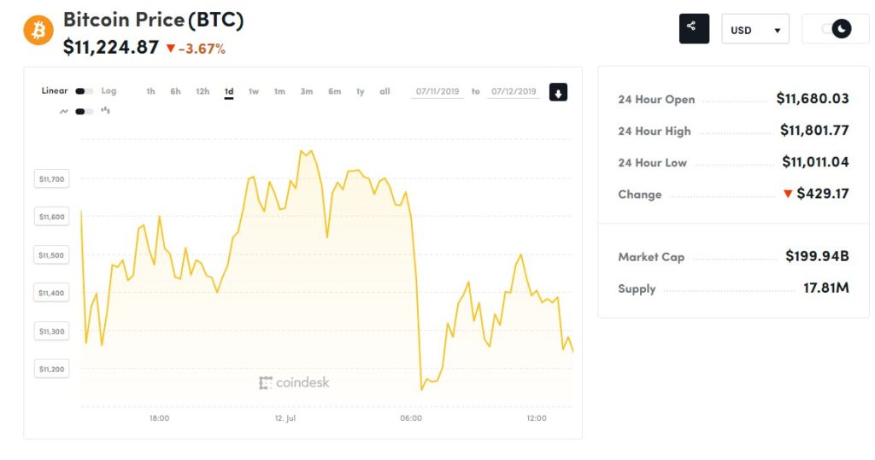Image resolution: width=875 pixels, height=460 pixels.
Task: Select the 3m time range
Action: click(x=306, y=91)
